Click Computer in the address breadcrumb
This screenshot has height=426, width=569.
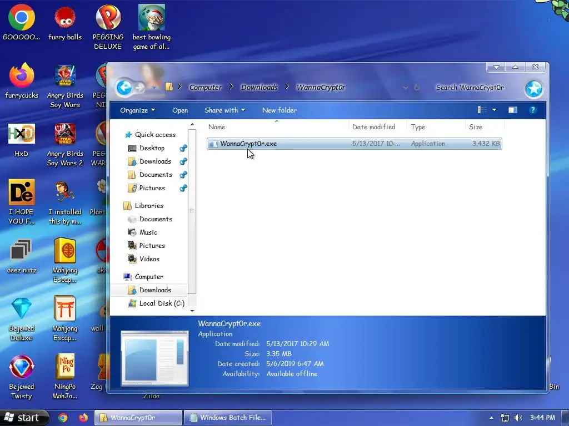coord(206,87)
